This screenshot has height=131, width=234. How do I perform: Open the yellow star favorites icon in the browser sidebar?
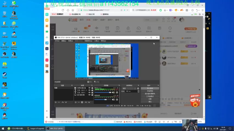click(x=47, y=20)
